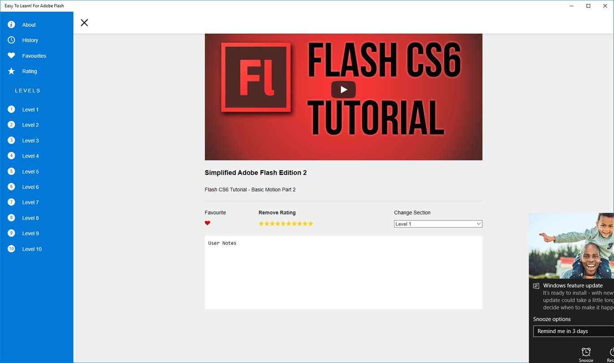Click the About info icon

pyautogui.click(x=11, y=25)
